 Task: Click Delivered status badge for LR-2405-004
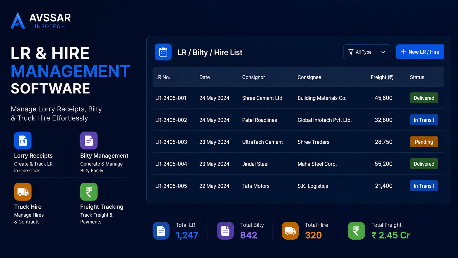424,164
